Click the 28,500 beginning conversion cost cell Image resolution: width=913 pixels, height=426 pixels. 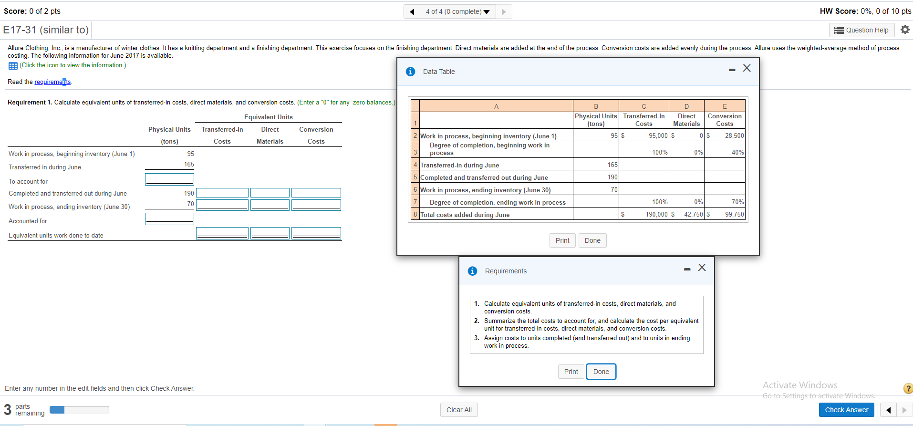725,136
